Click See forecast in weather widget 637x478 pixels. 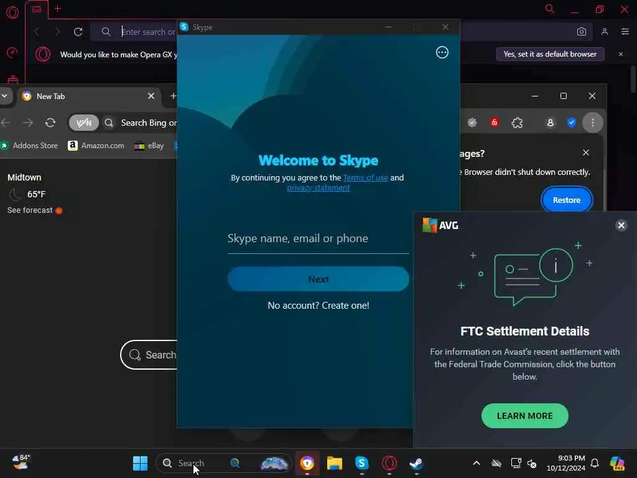[30, 210]
